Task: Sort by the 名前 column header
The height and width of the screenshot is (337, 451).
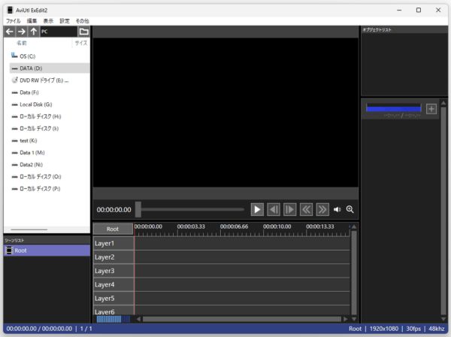Action: (x=22, y=43)
